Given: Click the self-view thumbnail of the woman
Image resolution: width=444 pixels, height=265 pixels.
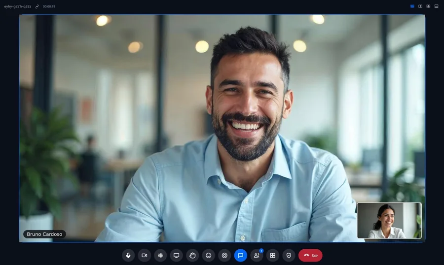Looking at the screenshot, I should pos(389,221).
